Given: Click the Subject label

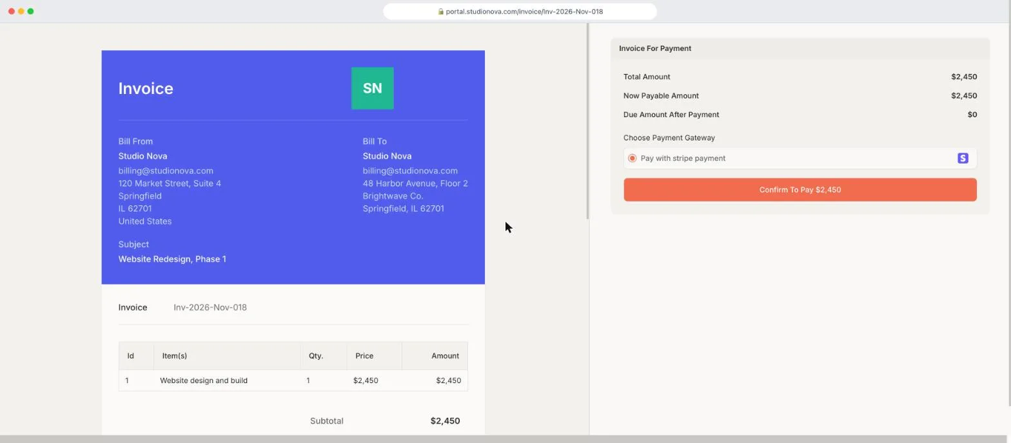Looking at the screenshot, I should (x=133, y=245).
